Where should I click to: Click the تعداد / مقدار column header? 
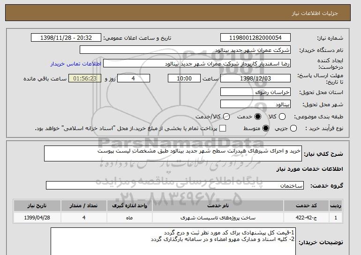84,205
